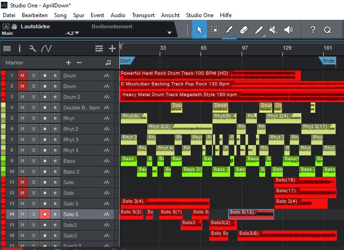
Task: Click the hand icon beside Lautstärke
Action: click(x=14, y=26)
